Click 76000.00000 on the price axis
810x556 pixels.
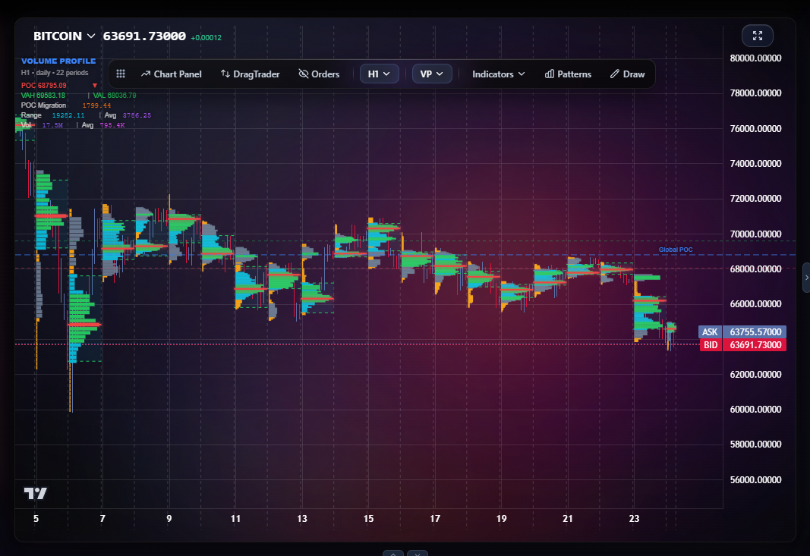click(x=755, y=128)
